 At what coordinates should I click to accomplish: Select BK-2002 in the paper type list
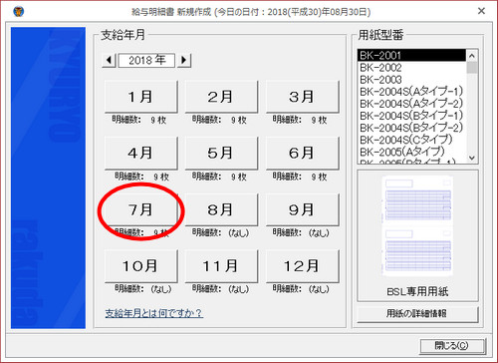tap(380, 68)
